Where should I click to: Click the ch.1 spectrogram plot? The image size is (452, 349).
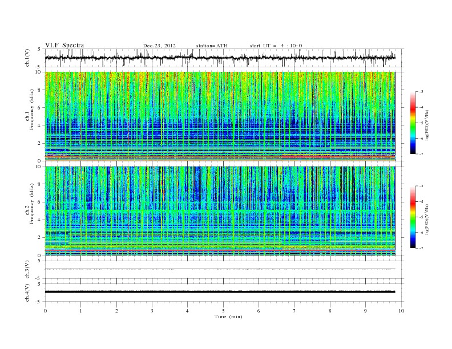click(x=220, y=116)
